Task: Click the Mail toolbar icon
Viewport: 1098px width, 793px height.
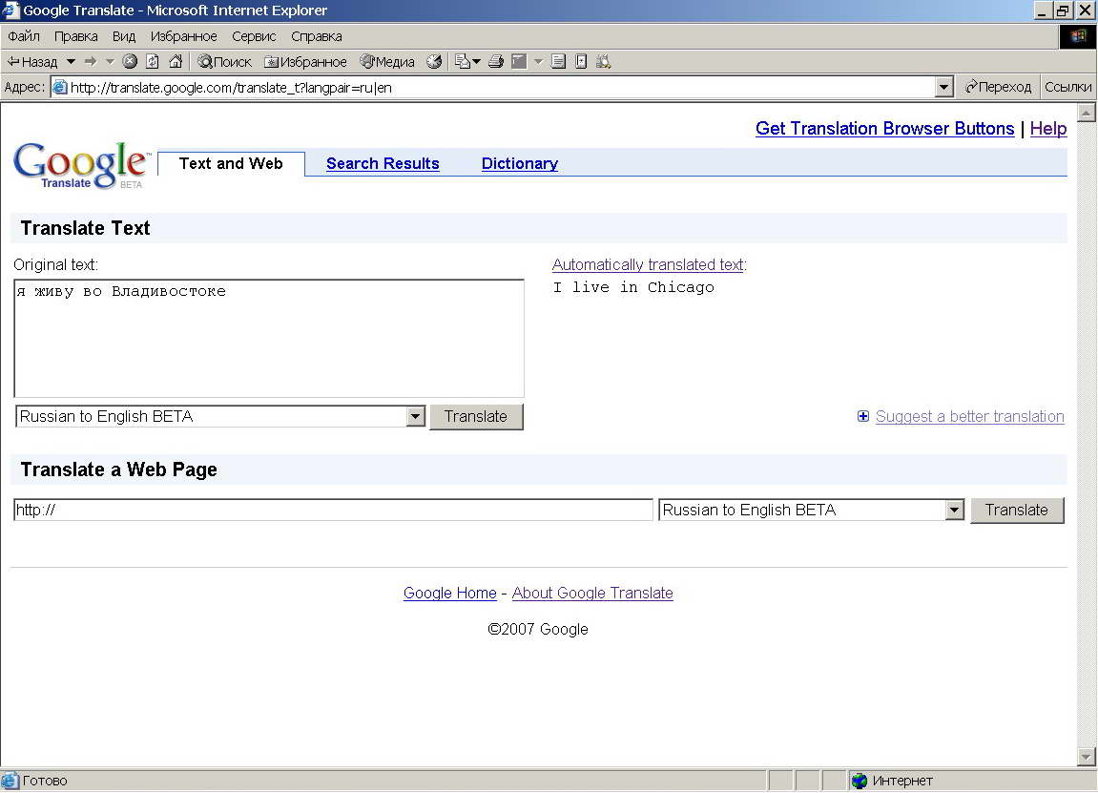Action: click(462, 62)
